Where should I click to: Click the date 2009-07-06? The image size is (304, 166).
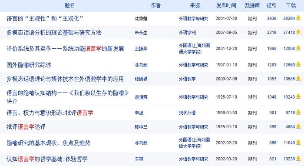click(x=226, y=79)
